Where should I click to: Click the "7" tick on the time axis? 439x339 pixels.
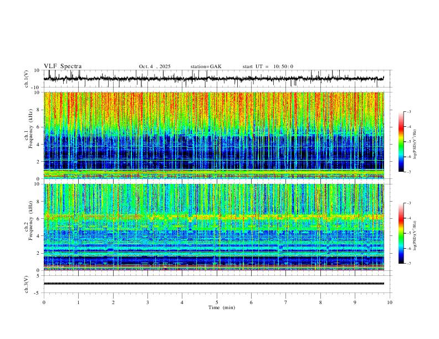click(x=286, y=302)
